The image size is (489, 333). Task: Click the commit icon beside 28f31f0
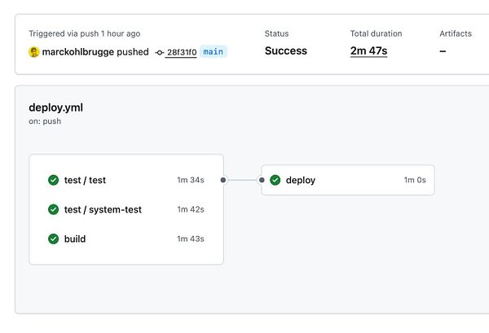159,52
